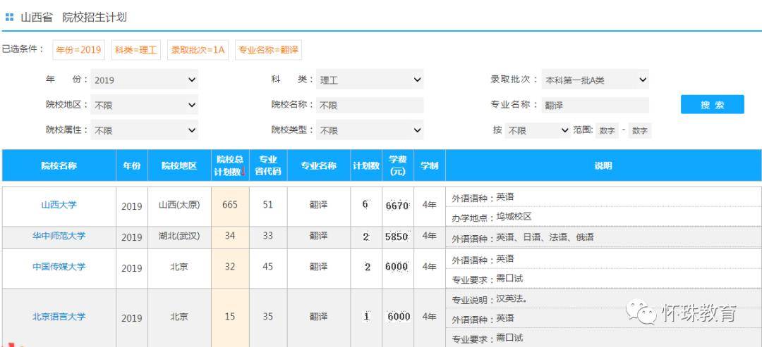Open the 录取批次 本科第一批A类 dropdown
The height and width of the screenshot is (347, 762).
[x=595, y=80]
